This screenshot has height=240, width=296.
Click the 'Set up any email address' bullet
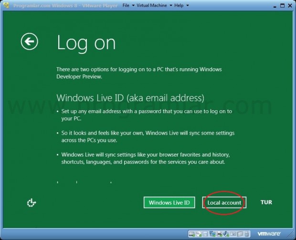pyautogui.click(x=147, y=115)
